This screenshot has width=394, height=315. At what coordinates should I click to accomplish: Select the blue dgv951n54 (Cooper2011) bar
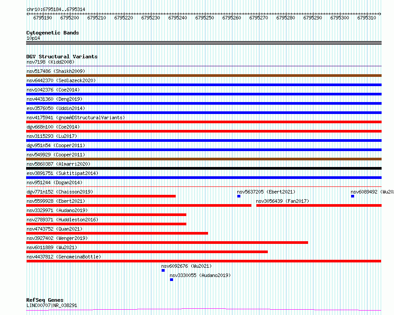click(x=204, y=150)
